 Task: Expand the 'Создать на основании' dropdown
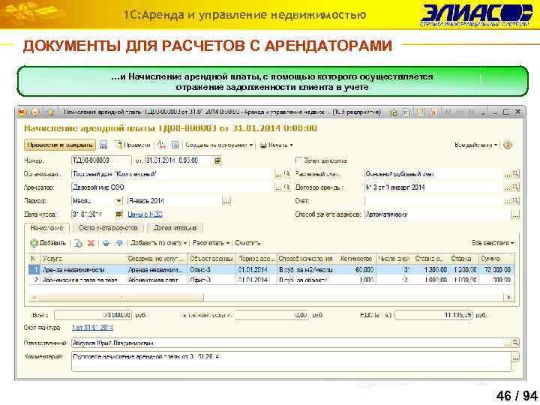point(219,145)
